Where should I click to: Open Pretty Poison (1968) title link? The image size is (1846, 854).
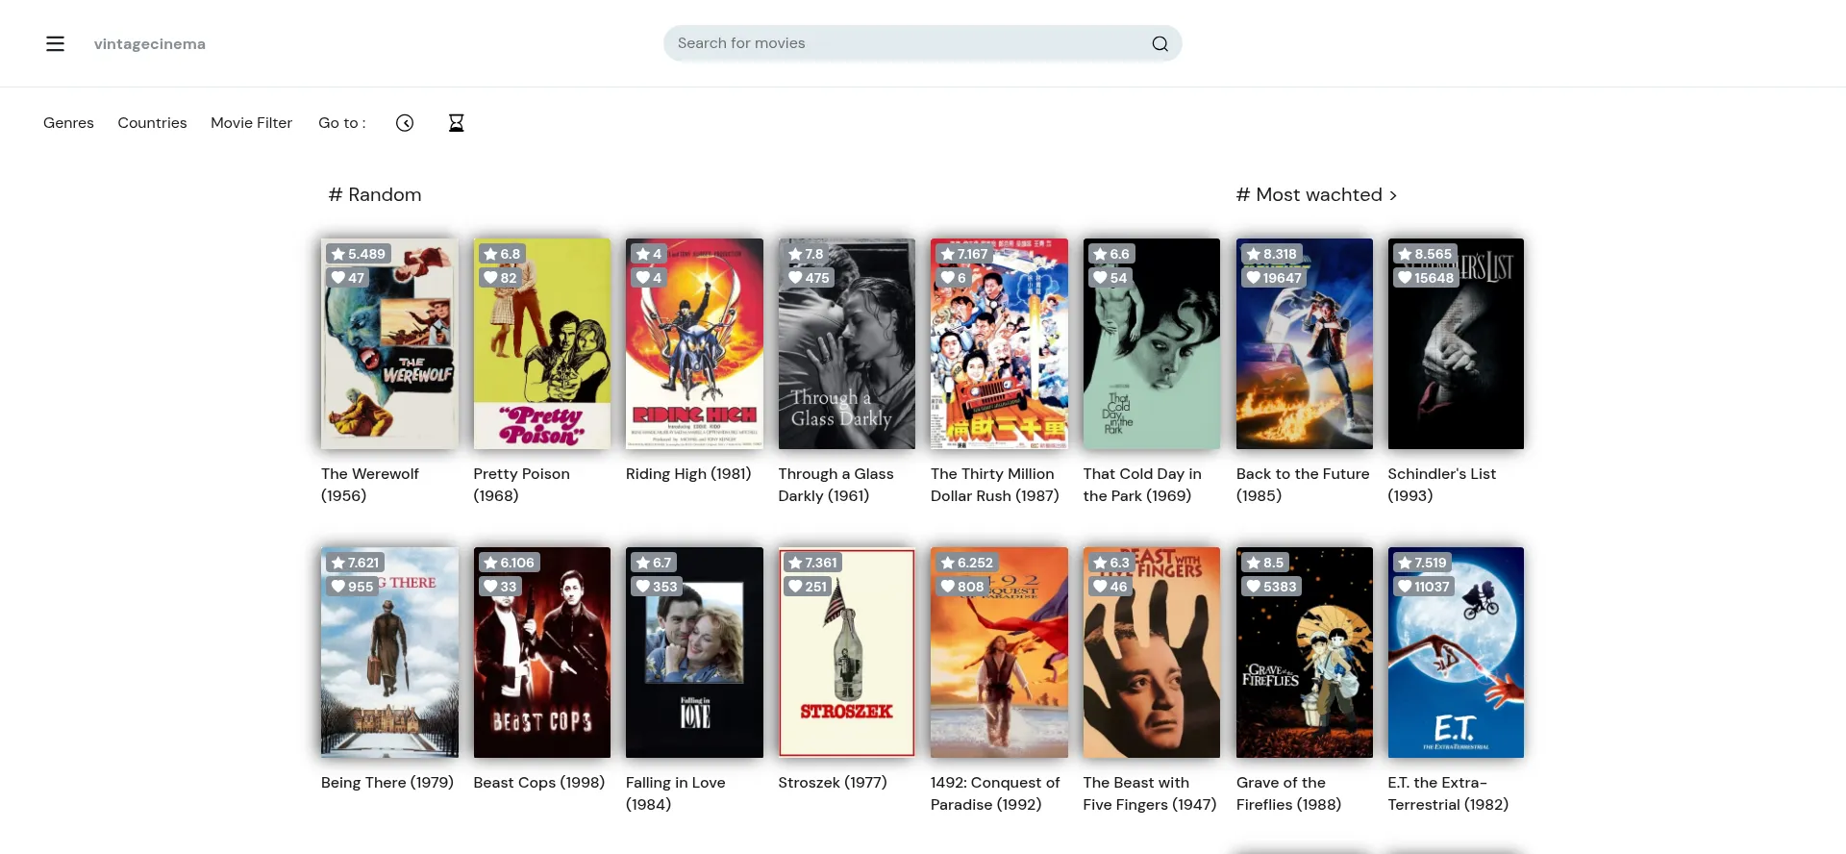(x=521, y=485)
